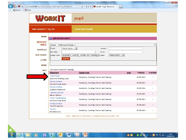
Task: Click 'Your search returned 7 result(s).' text
Action: [62, 69]
